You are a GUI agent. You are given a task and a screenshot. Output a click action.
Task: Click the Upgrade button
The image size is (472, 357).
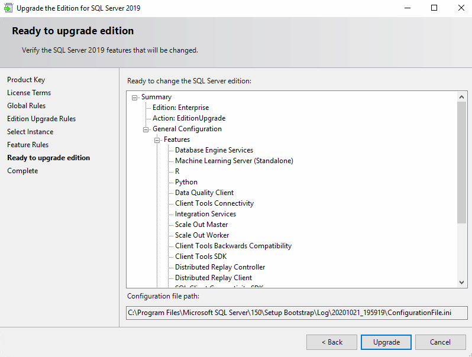(386, 342)
